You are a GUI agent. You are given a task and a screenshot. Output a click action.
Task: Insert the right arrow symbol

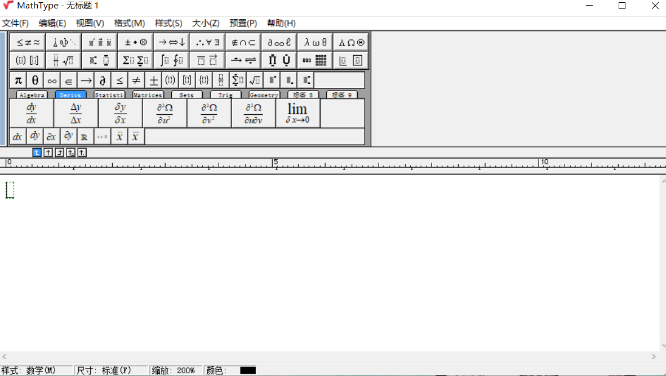(x=86, y=80)
